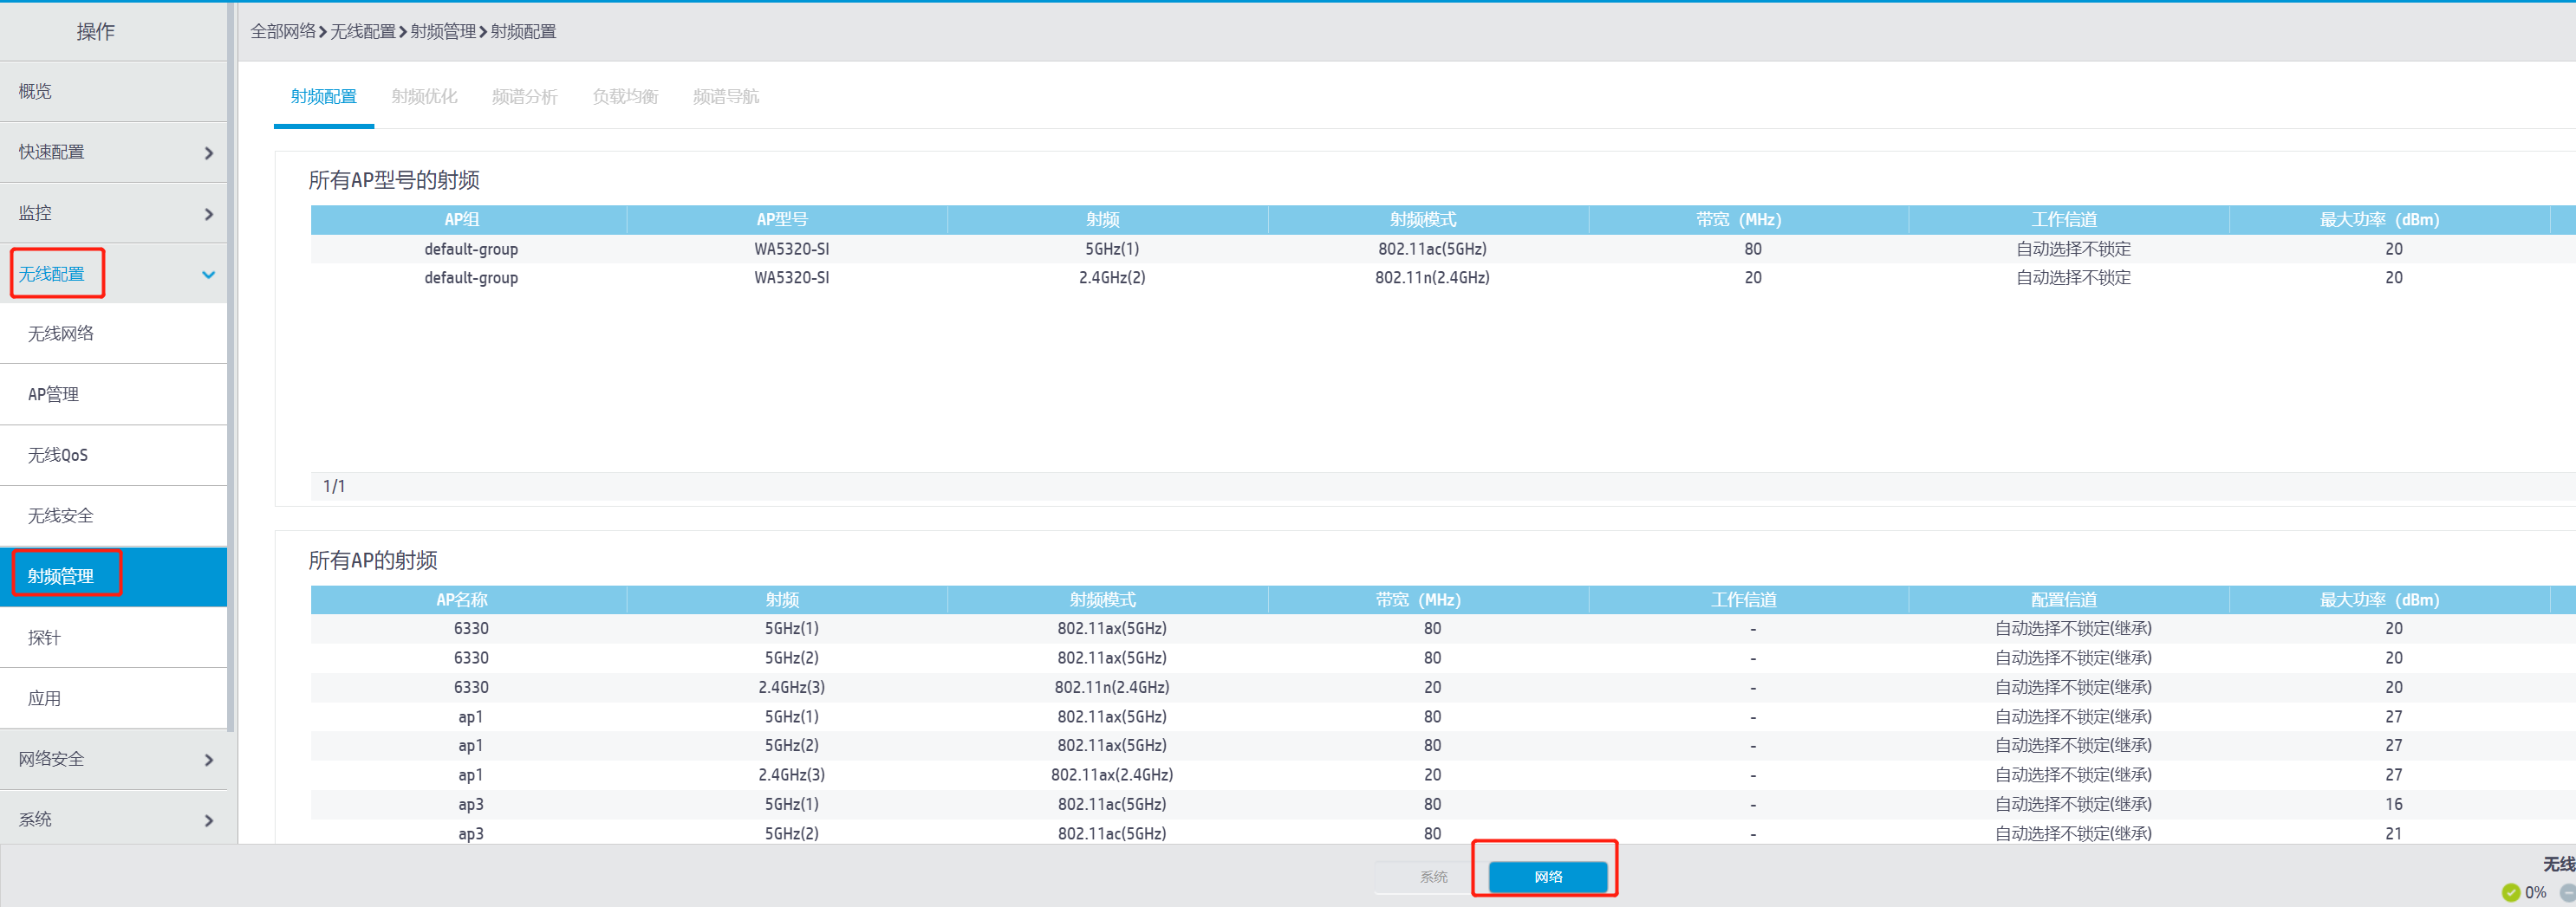This screenshot has height=907, width=2576.
Task: Click 最大功率 (dBm) header in AP型号 table
Action: pos(2389,220)
